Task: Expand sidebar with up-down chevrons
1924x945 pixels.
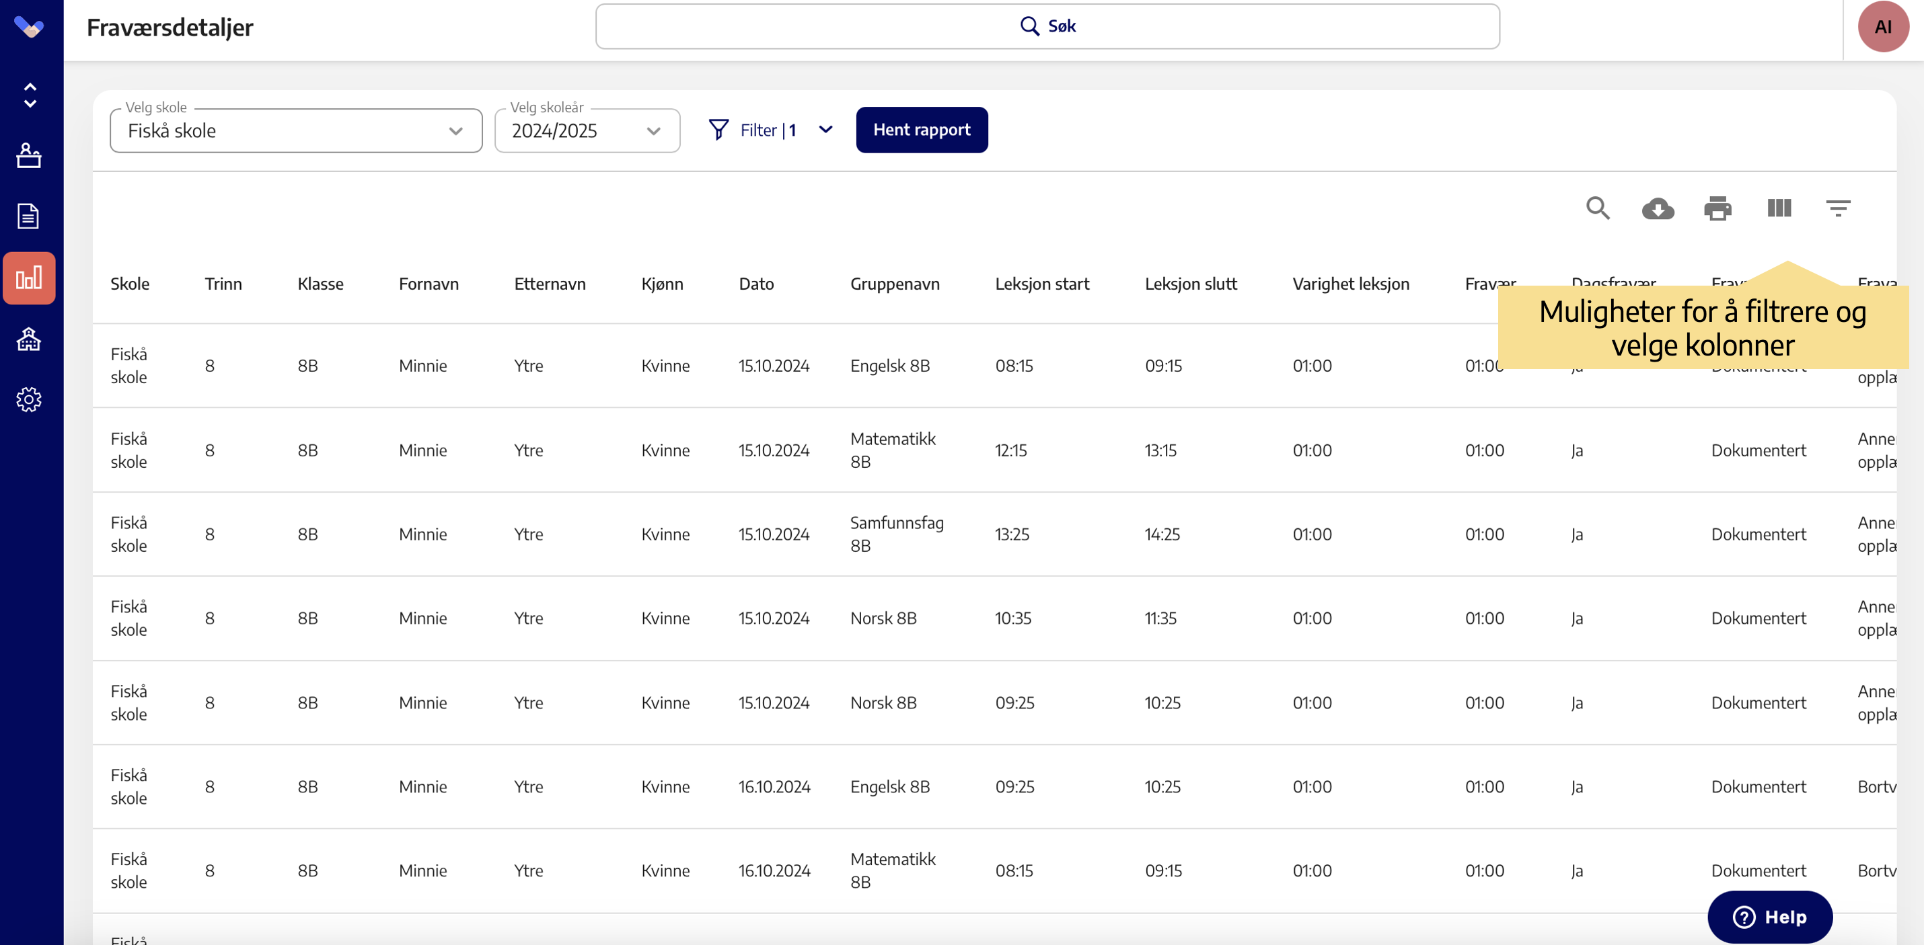Action: 30,95
